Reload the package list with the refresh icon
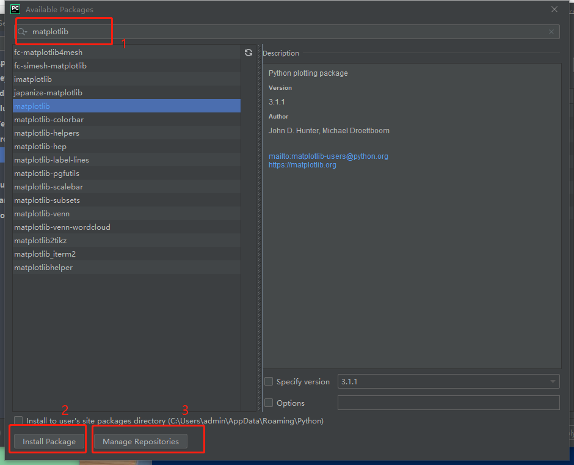 click(x=249, y=53)
